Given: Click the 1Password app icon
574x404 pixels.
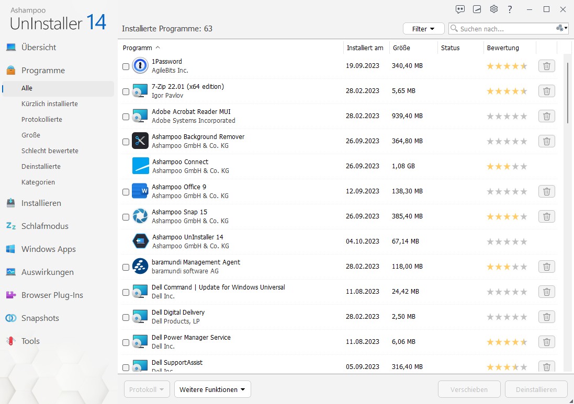Looking at the screenshot, I should click(x=140, y=66).
